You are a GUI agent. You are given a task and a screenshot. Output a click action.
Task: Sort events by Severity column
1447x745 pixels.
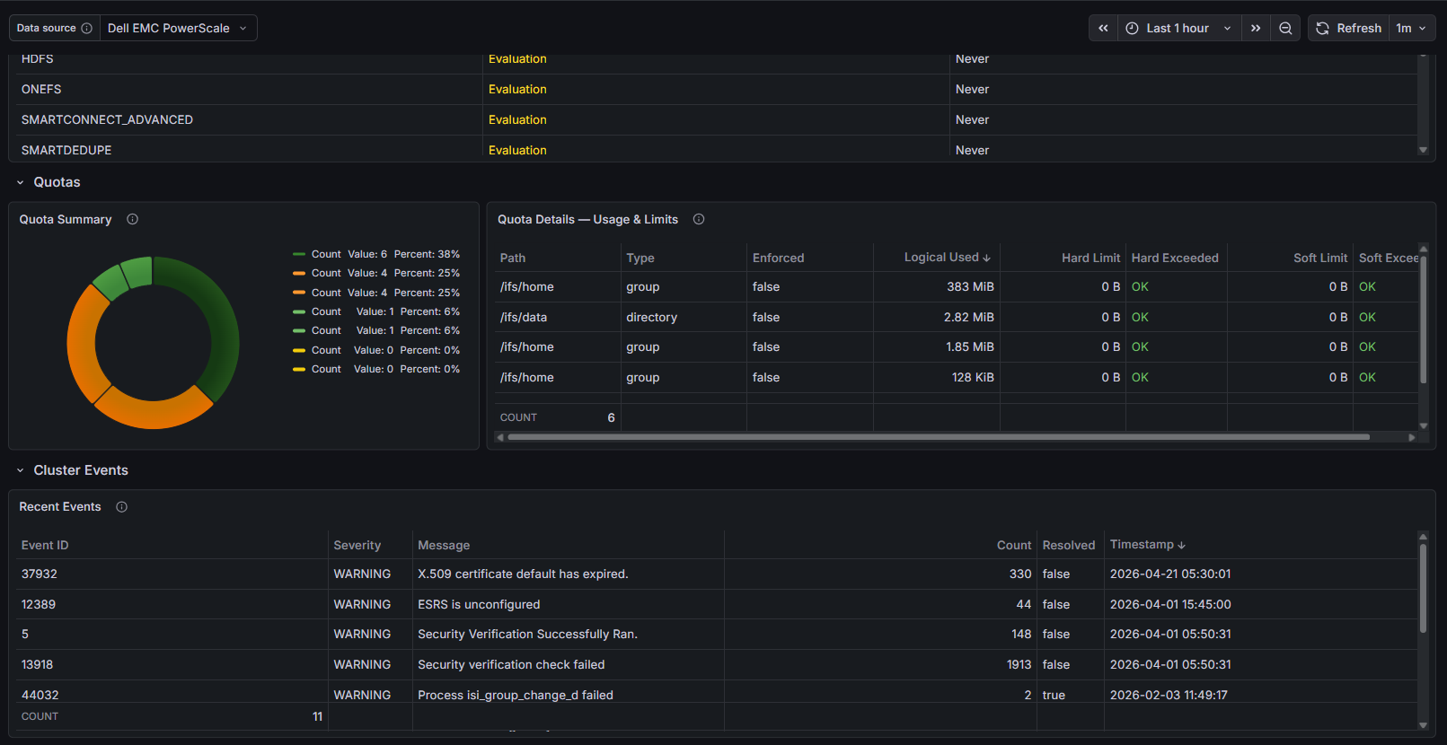357,545
